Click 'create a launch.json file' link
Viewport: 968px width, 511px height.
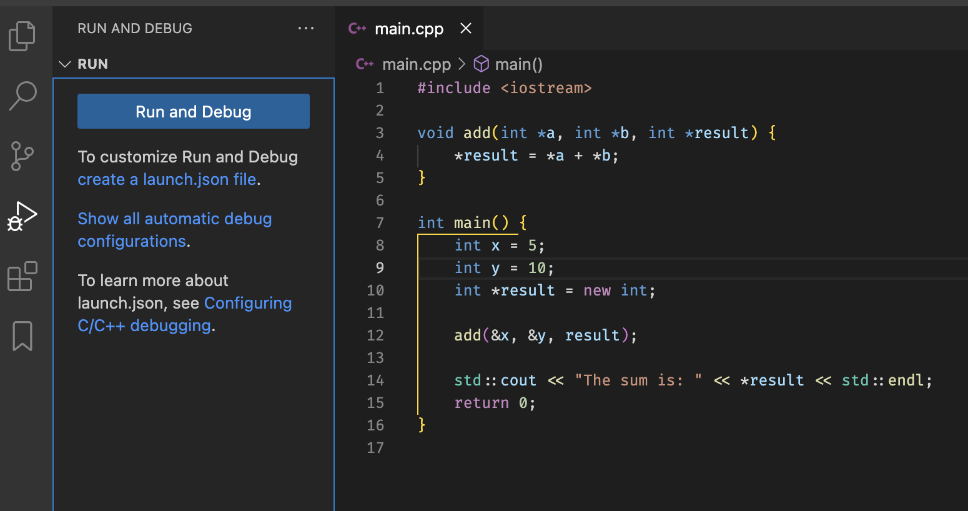[x=167, y=180]
